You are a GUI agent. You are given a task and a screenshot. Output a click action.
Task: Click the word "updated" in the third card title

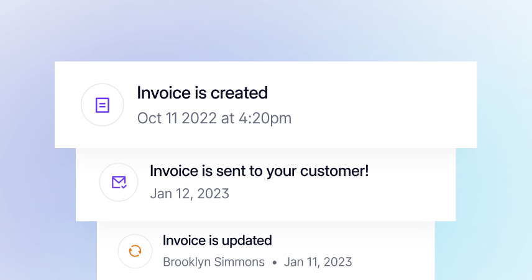click(x=248, y=240)
